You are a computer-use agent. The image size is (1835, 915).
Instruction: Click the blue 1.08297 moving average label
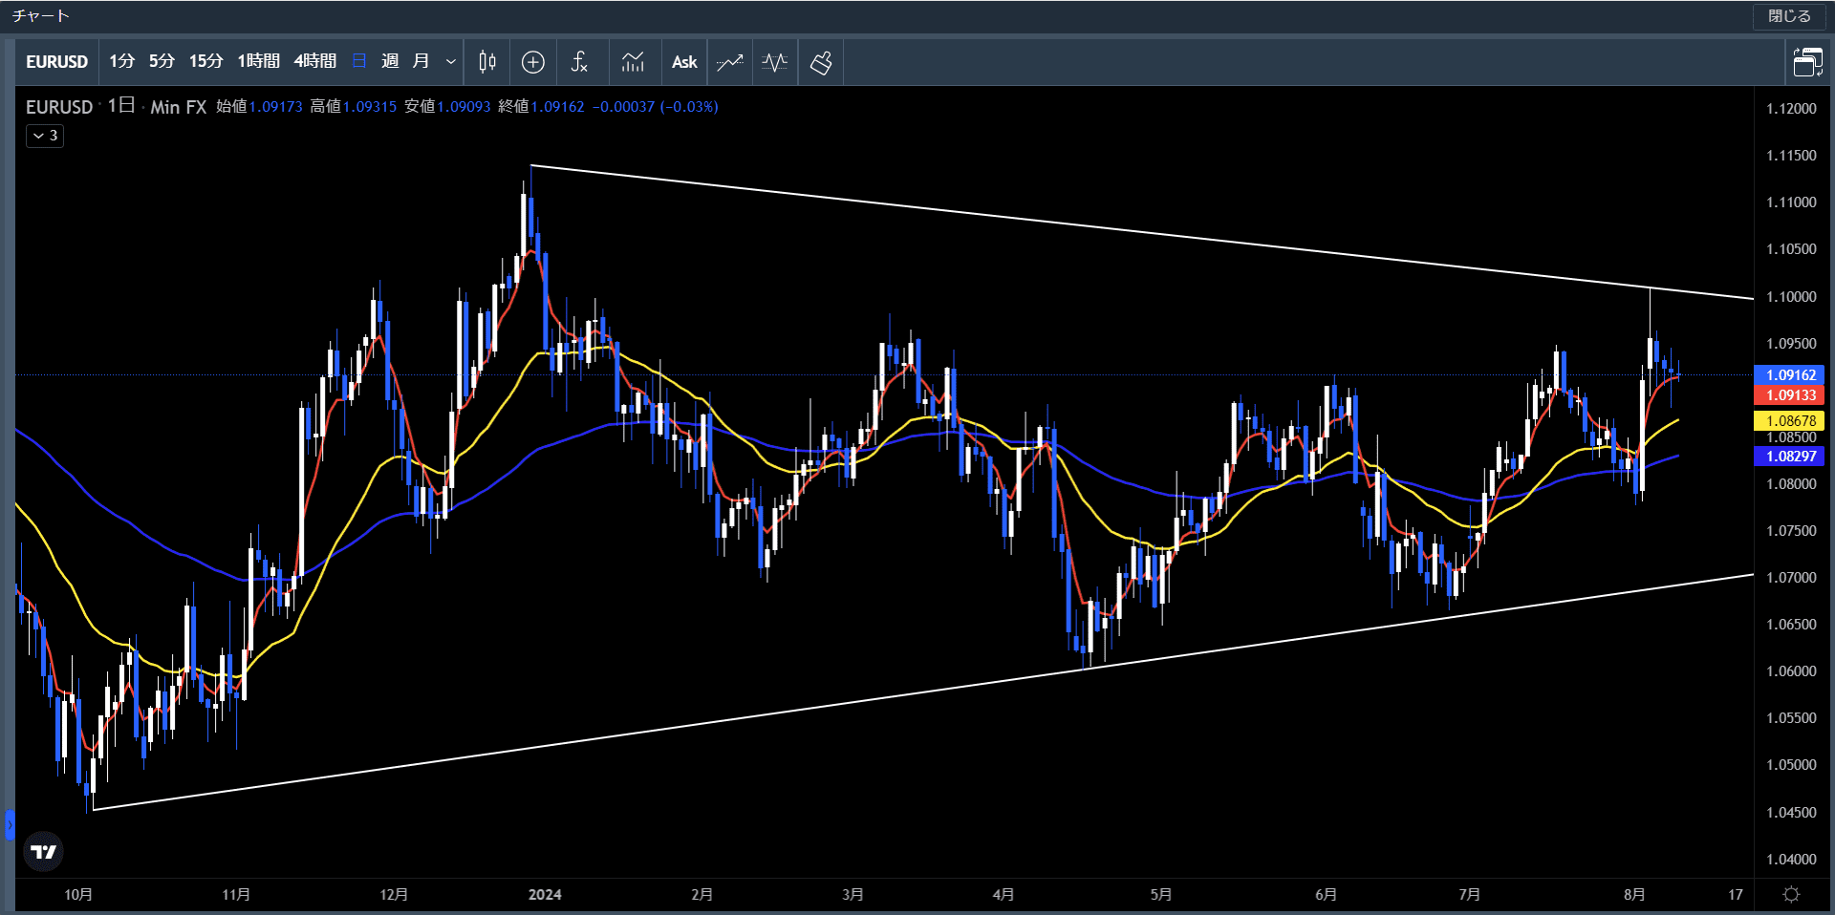1790,457
